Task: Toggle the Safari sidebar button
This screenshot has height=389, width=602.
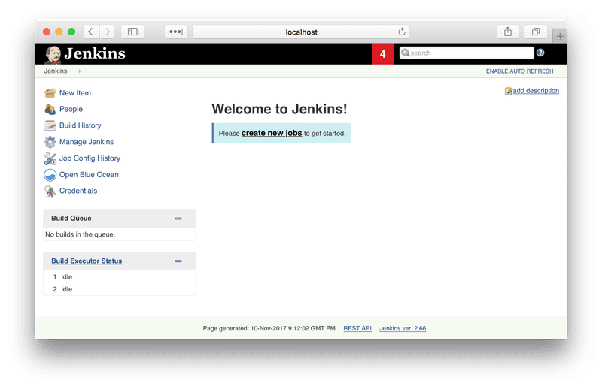Action: 132,32
